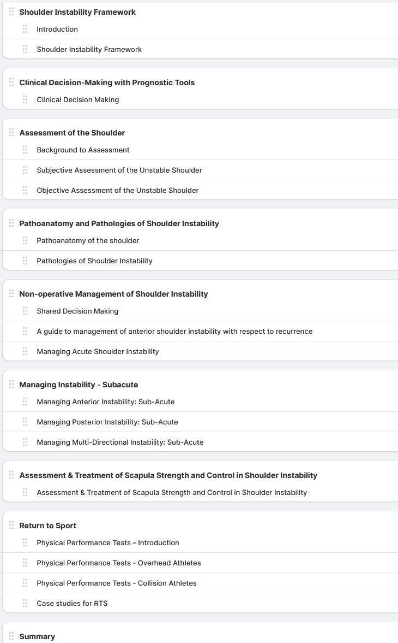Click drag handle of Managing Instability - Subacute section
The width and height of the screenshot is (398, 643).
pos(11,385)
